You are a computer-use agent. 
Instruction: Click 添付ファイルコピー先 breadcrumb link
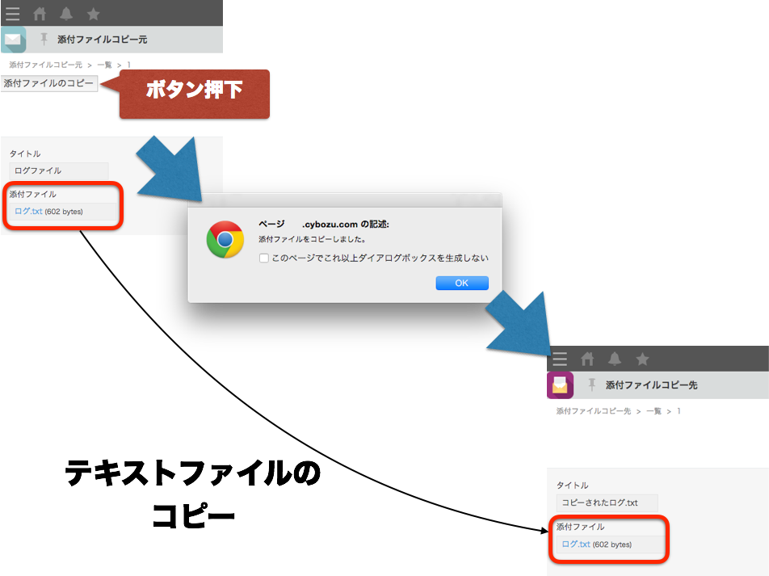[x=594, y=411]
